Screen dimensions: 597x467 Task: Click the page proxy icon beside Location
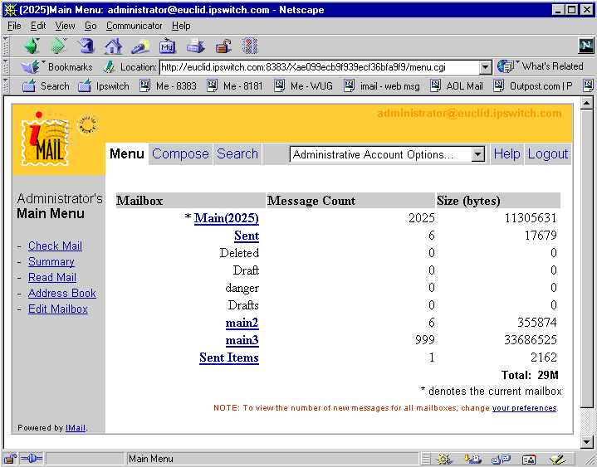pyautogui.click(x=109, y=67)
